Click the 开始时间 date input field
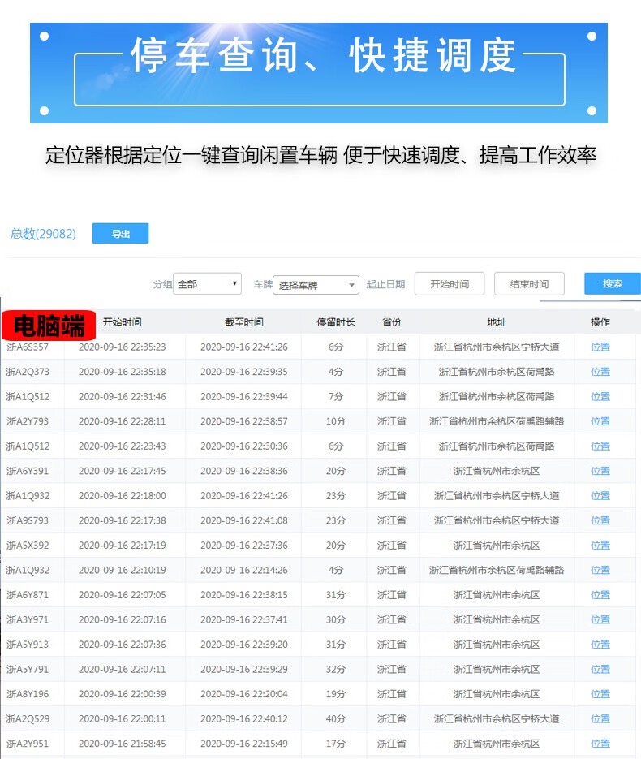 pos(450,284)
